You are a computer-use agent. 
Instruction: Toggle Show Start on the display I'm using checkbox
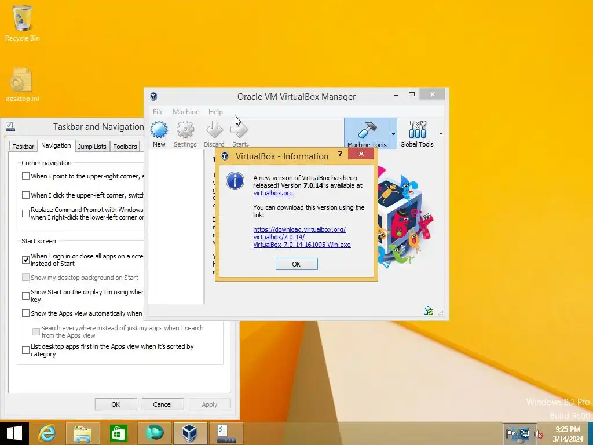click(25, 296)
